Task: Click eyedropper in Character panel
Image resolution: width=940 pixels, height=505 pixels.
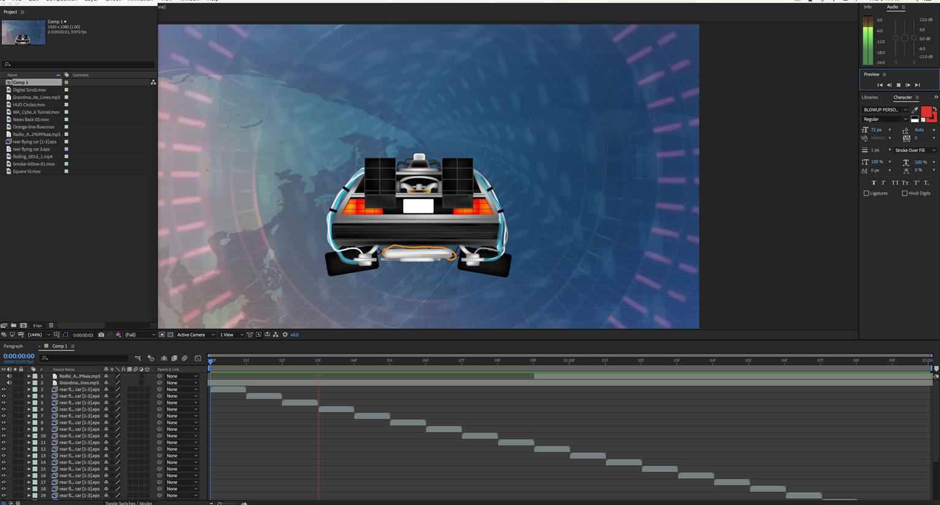Action: pos(915,110)
